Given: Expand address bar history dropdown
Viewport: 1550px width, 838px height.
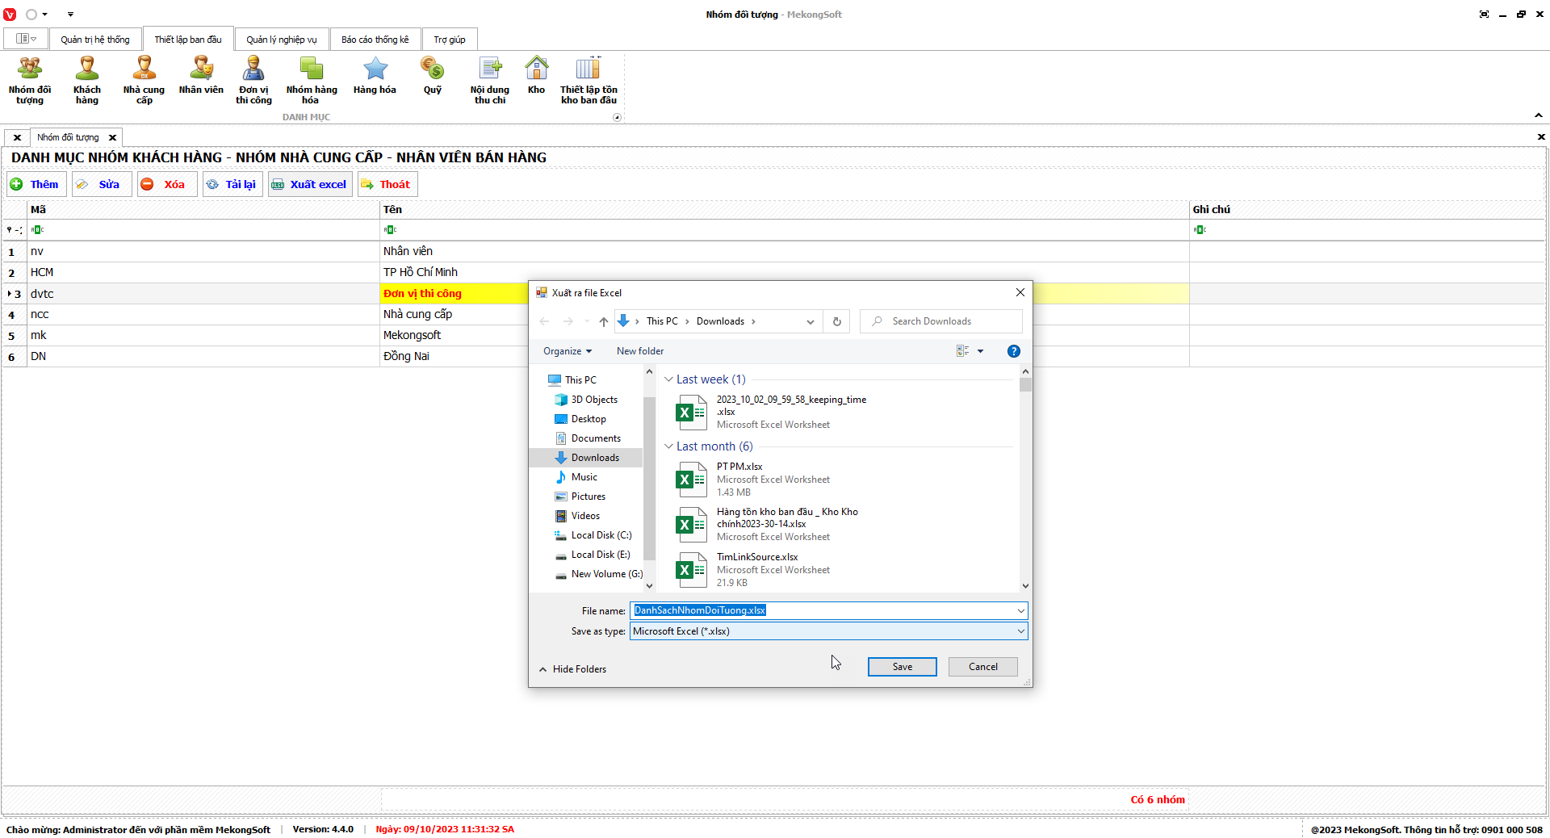Looking at the screenshot, I should 811,321.
